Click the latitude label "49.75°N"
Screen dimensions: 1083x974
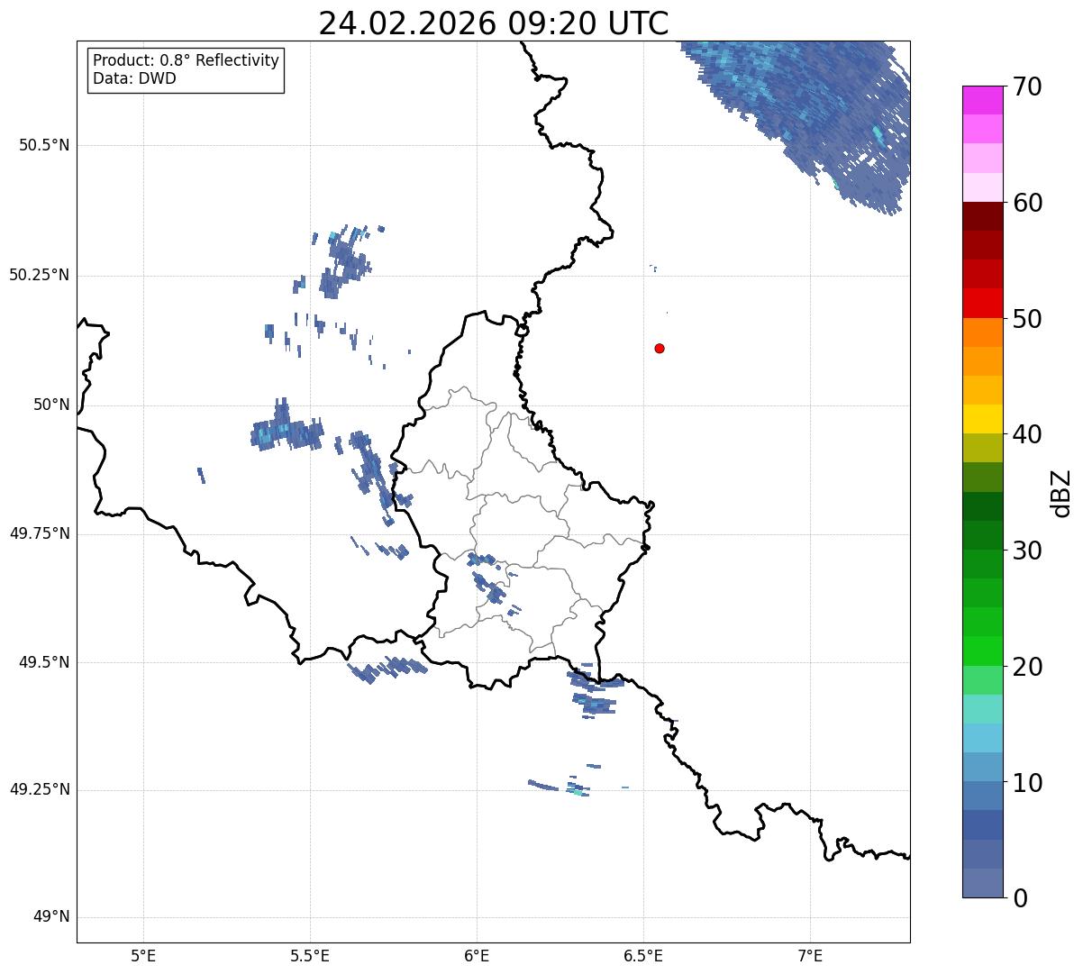(40, 534)
